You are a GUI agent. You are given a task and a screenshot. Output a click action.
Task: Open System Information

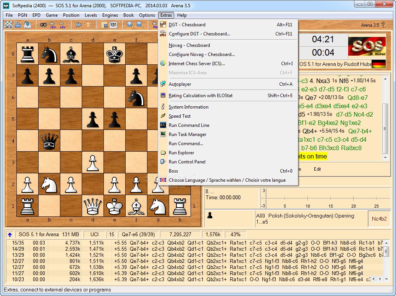(228, 107)
